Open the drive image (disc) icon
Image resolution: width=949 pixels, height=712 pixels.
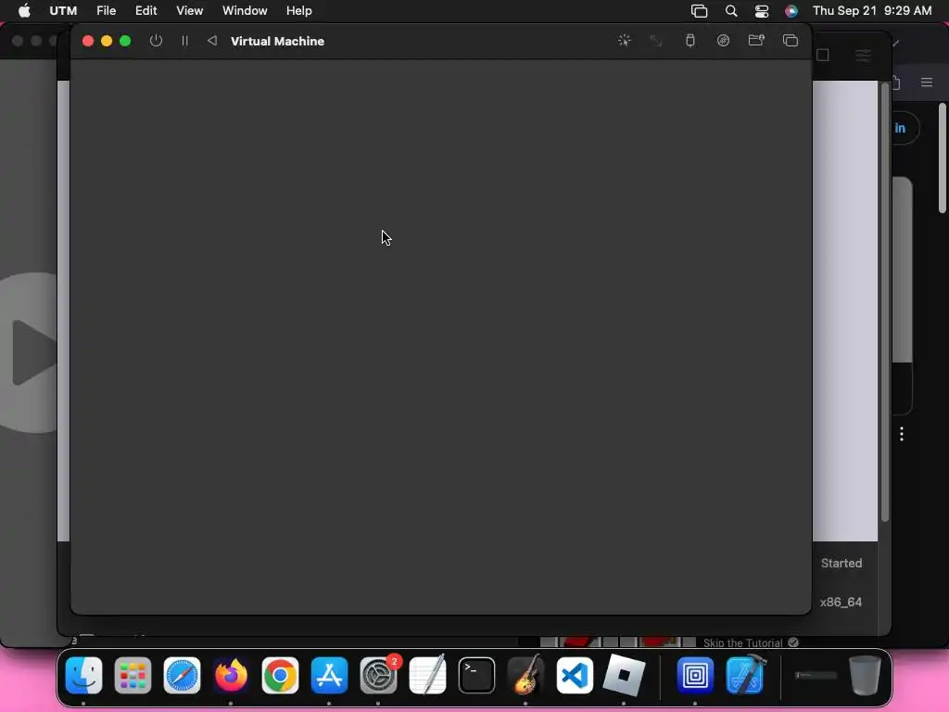[723, 41]
